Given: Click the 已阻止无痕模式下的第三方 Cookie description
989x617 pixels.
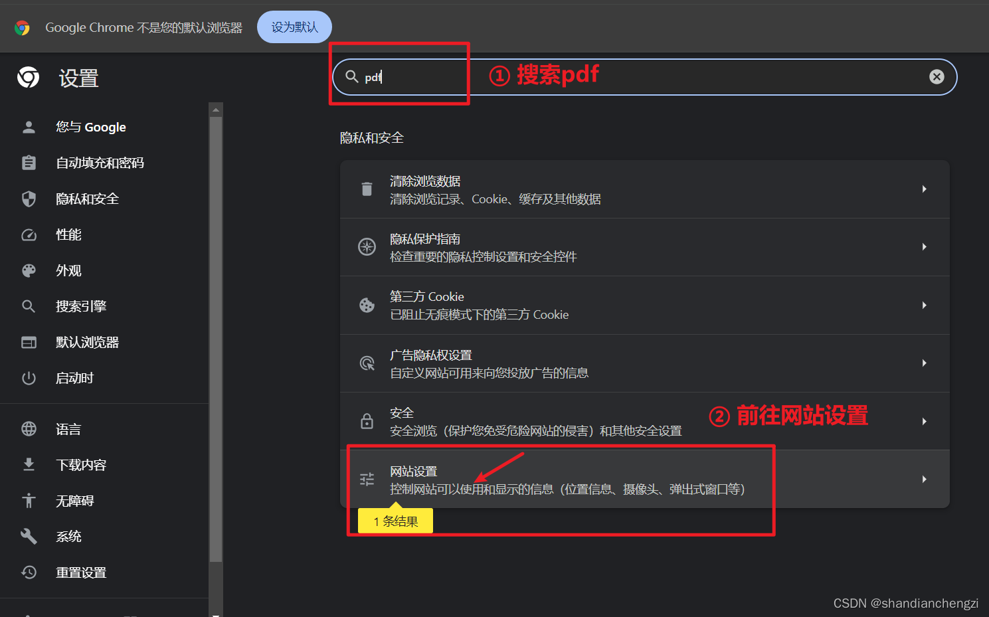Looking at the screenshot, I should pyautogui.click(x=480, y=315).
